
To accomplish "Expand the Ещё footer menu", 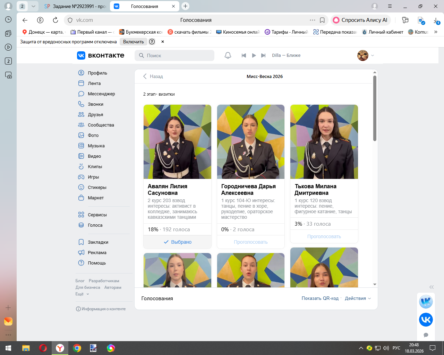I will (x=82, y=294).
